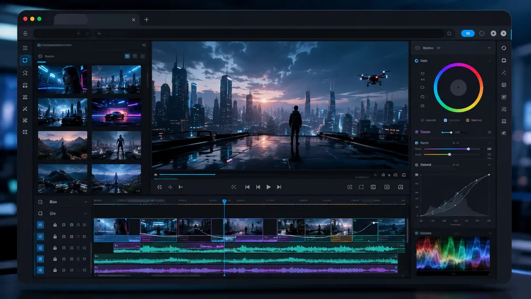The image size is (531, 299).
Task: Click the bottom icon in the far-right toolbar
Action: [x=504, y=133]
